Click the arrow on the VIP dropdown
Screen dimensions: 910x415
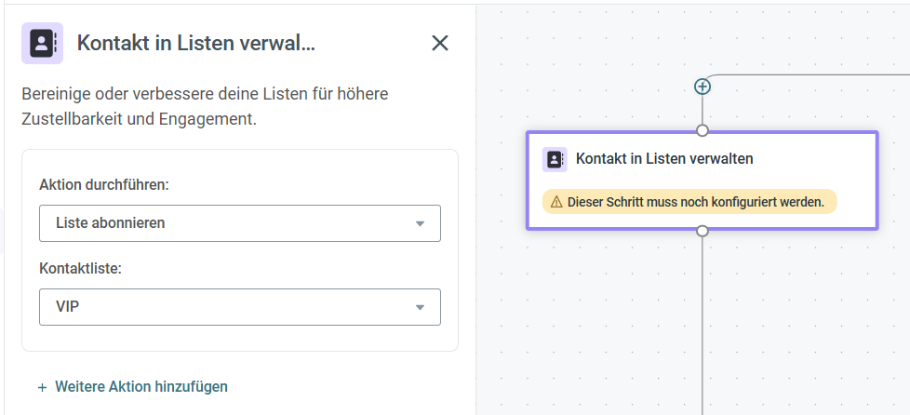420,308
